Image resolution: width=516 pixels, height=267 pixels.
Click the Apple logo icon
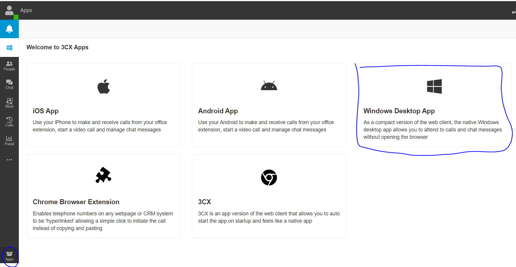click(x=103, y=86)
